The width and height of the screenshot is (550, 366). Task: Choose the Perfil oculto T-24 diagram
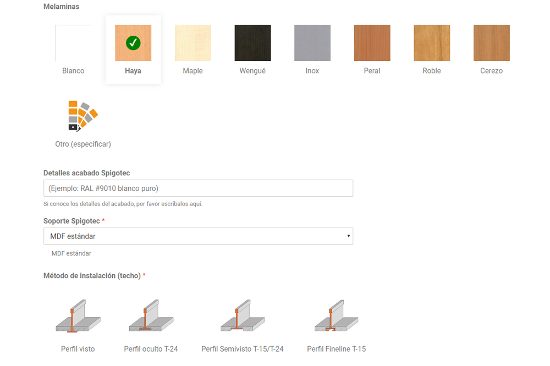point(151,318)
